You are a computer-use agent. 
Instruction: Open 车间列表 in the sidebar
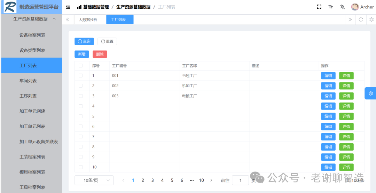point(32,81)
